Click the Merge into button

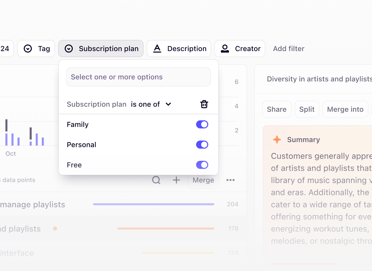[345, 109]
